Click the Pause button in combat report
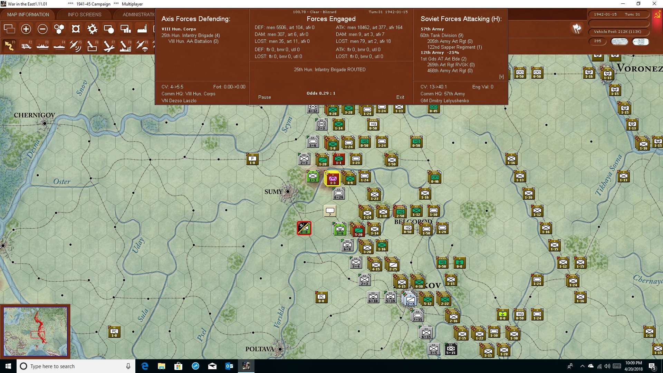The height and width of the screenshot is (373, 663). point(265,97)
